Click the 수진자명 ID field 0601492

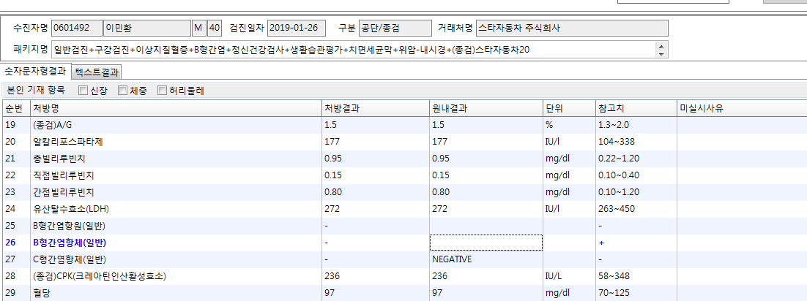coord(77,28)
